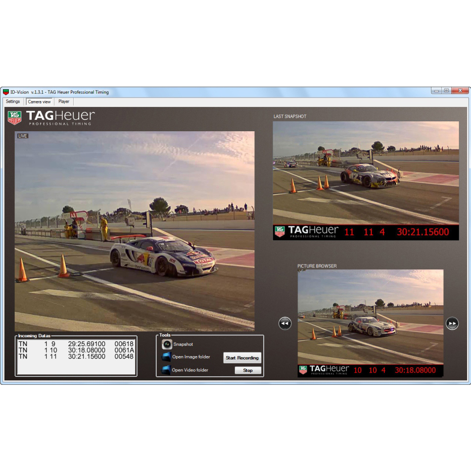471x472 pixels.
Task: Click the value 00548 in Incoming Datas
Action: point(124,357)
